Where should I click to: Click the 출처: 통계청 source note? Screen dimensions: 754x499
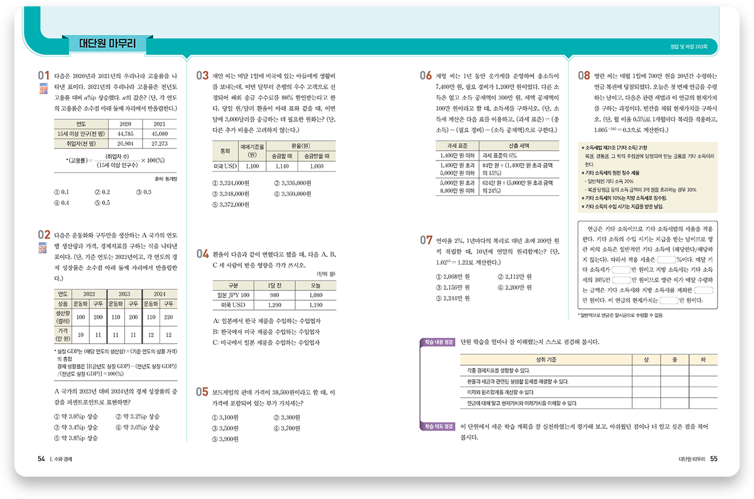166,179
